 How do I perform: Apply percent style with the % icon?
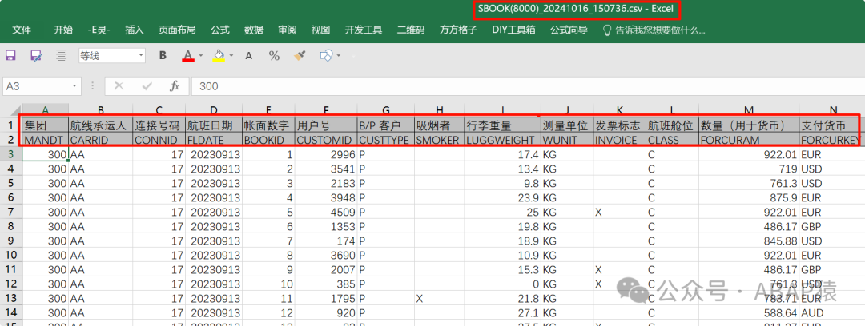pos(274,55)
